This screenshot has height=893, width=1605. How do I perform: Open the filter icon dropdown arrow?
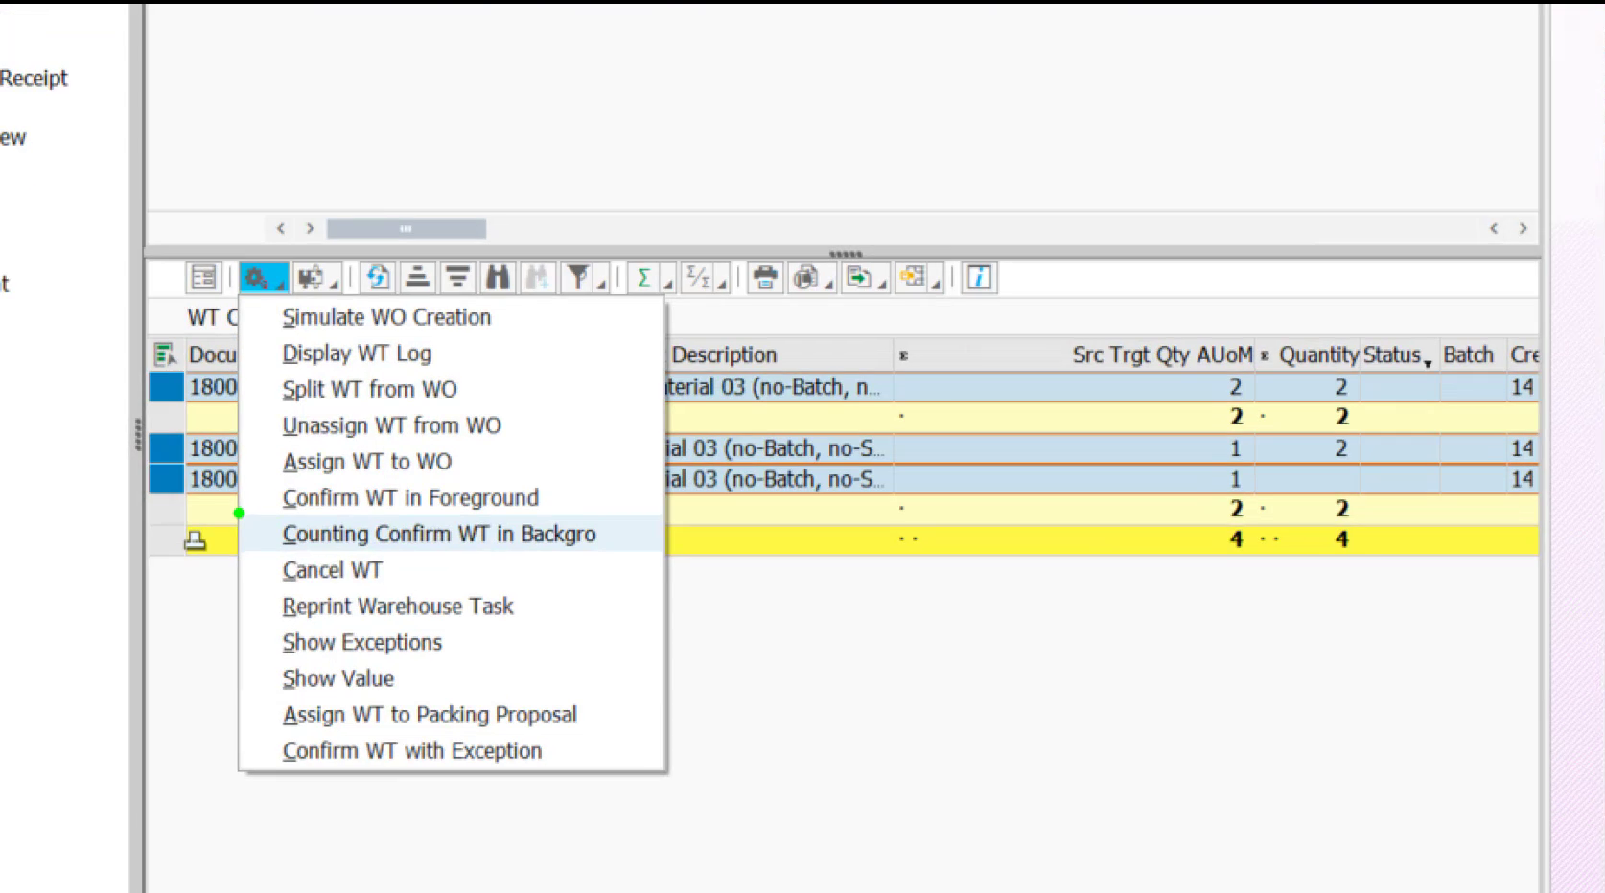[599, 284]
